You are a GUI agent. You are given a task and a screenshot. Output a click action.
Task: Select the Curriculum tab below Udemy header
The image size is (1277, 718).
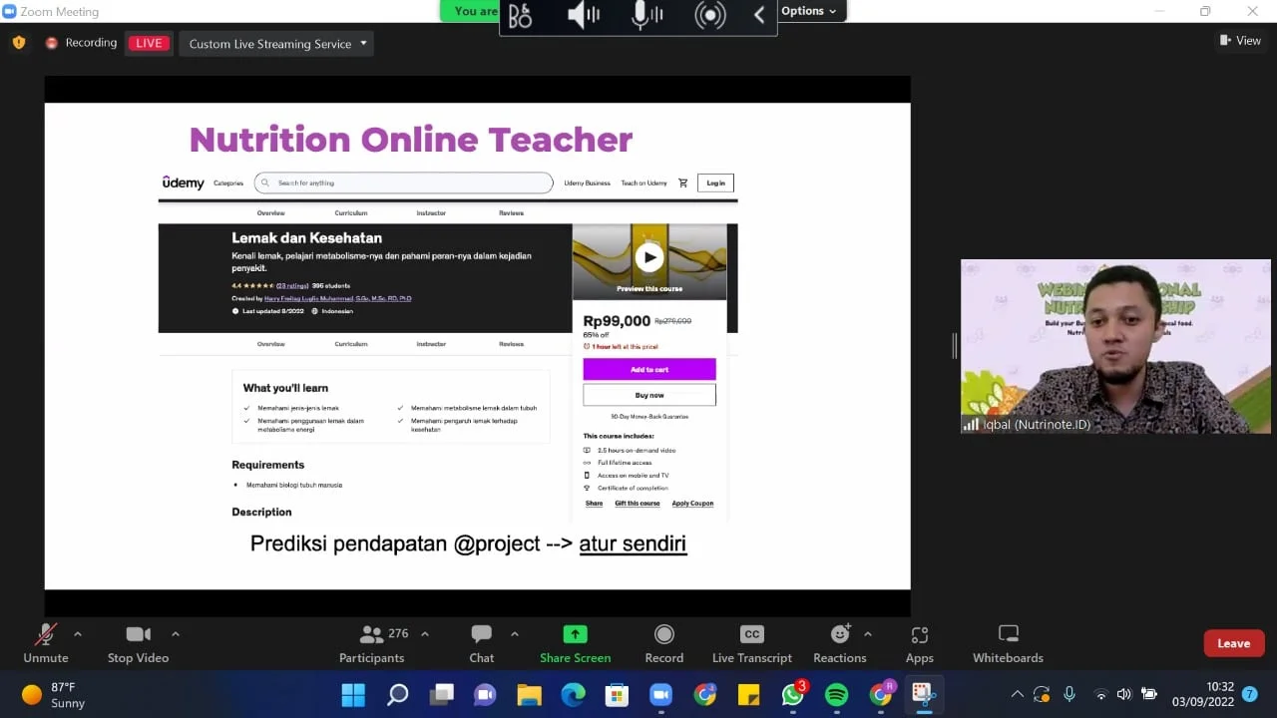tap(351, 213)
